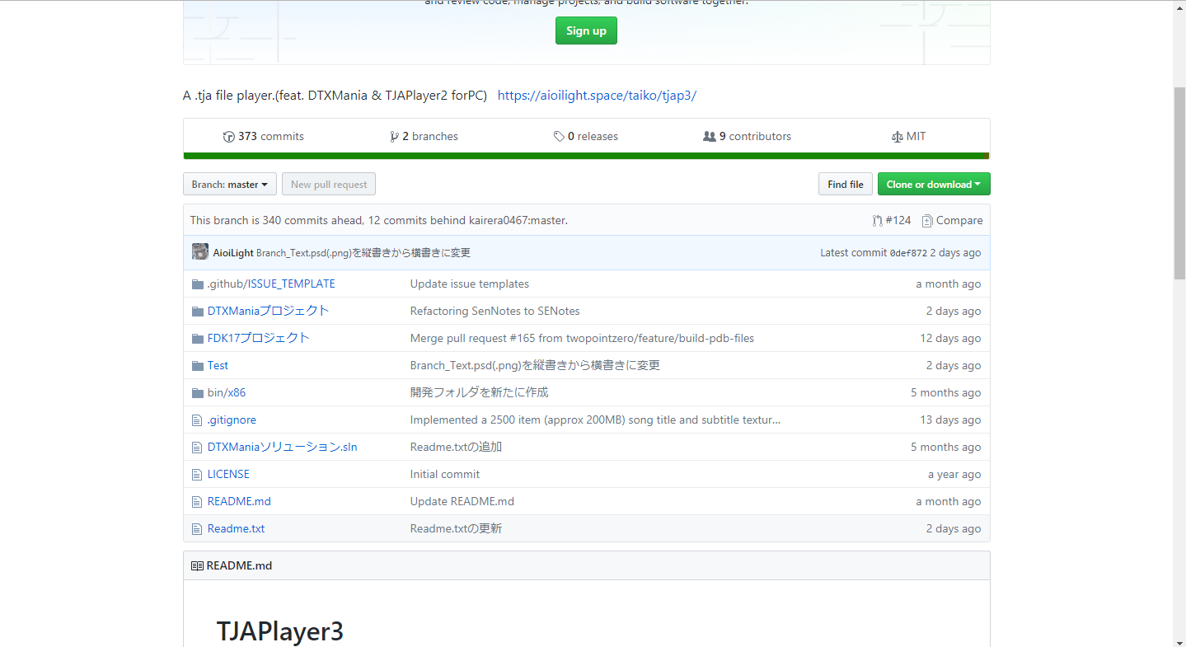1186x647 pixels.
Task: Click the license scale icon
Action: 898,137
